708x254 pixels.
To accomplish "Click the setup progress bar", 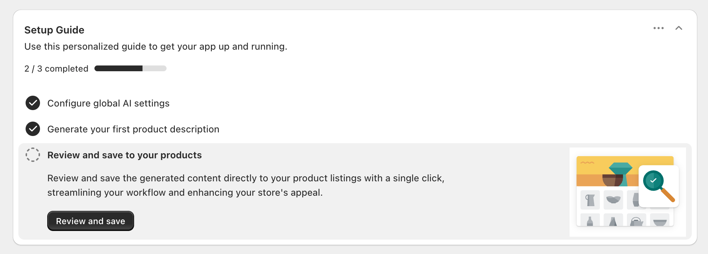I will point(130,68).
